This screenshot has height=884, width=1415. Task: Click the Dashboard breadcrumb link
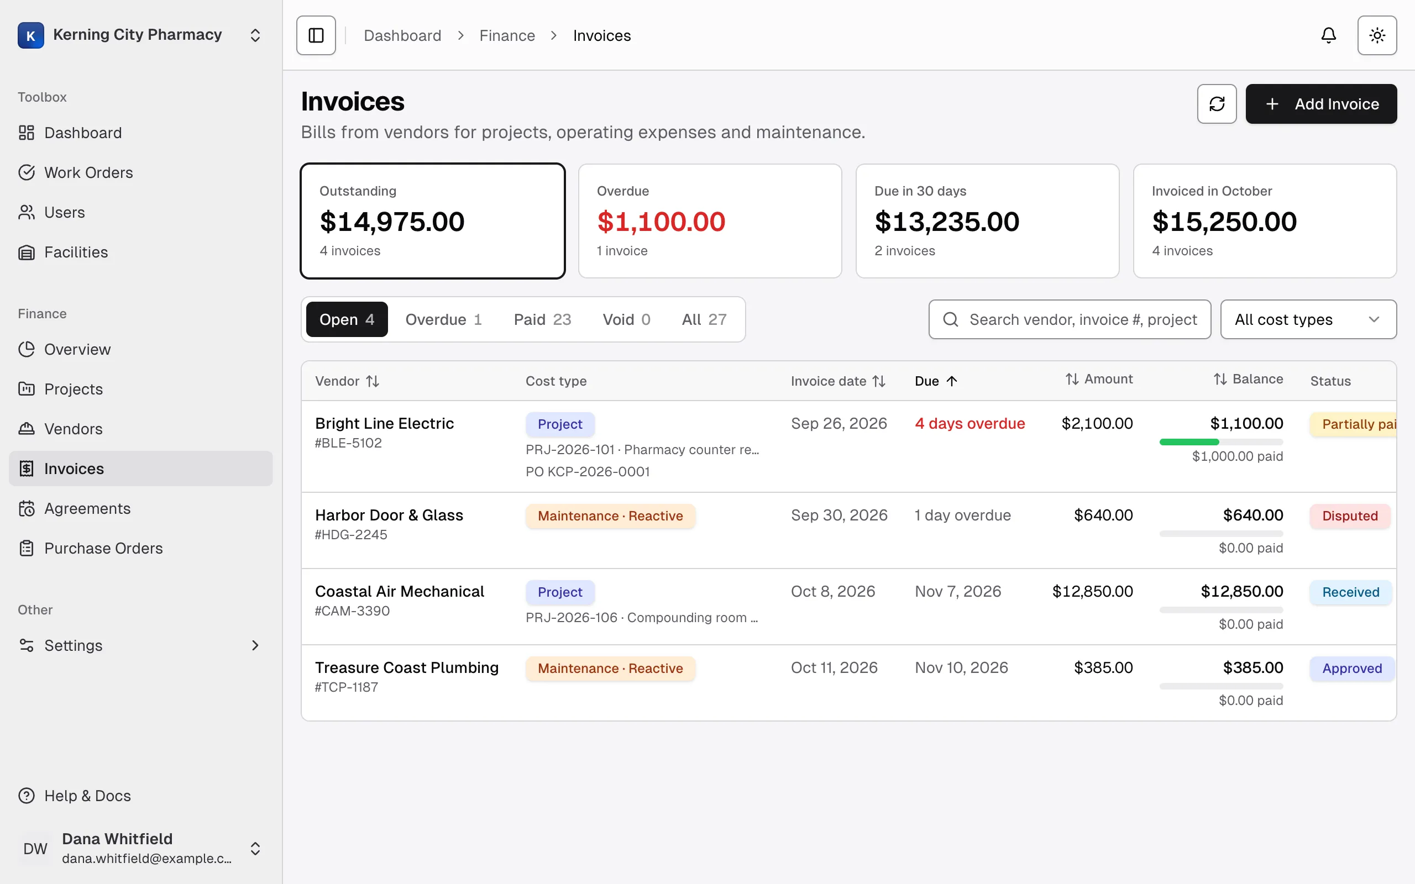402,36
